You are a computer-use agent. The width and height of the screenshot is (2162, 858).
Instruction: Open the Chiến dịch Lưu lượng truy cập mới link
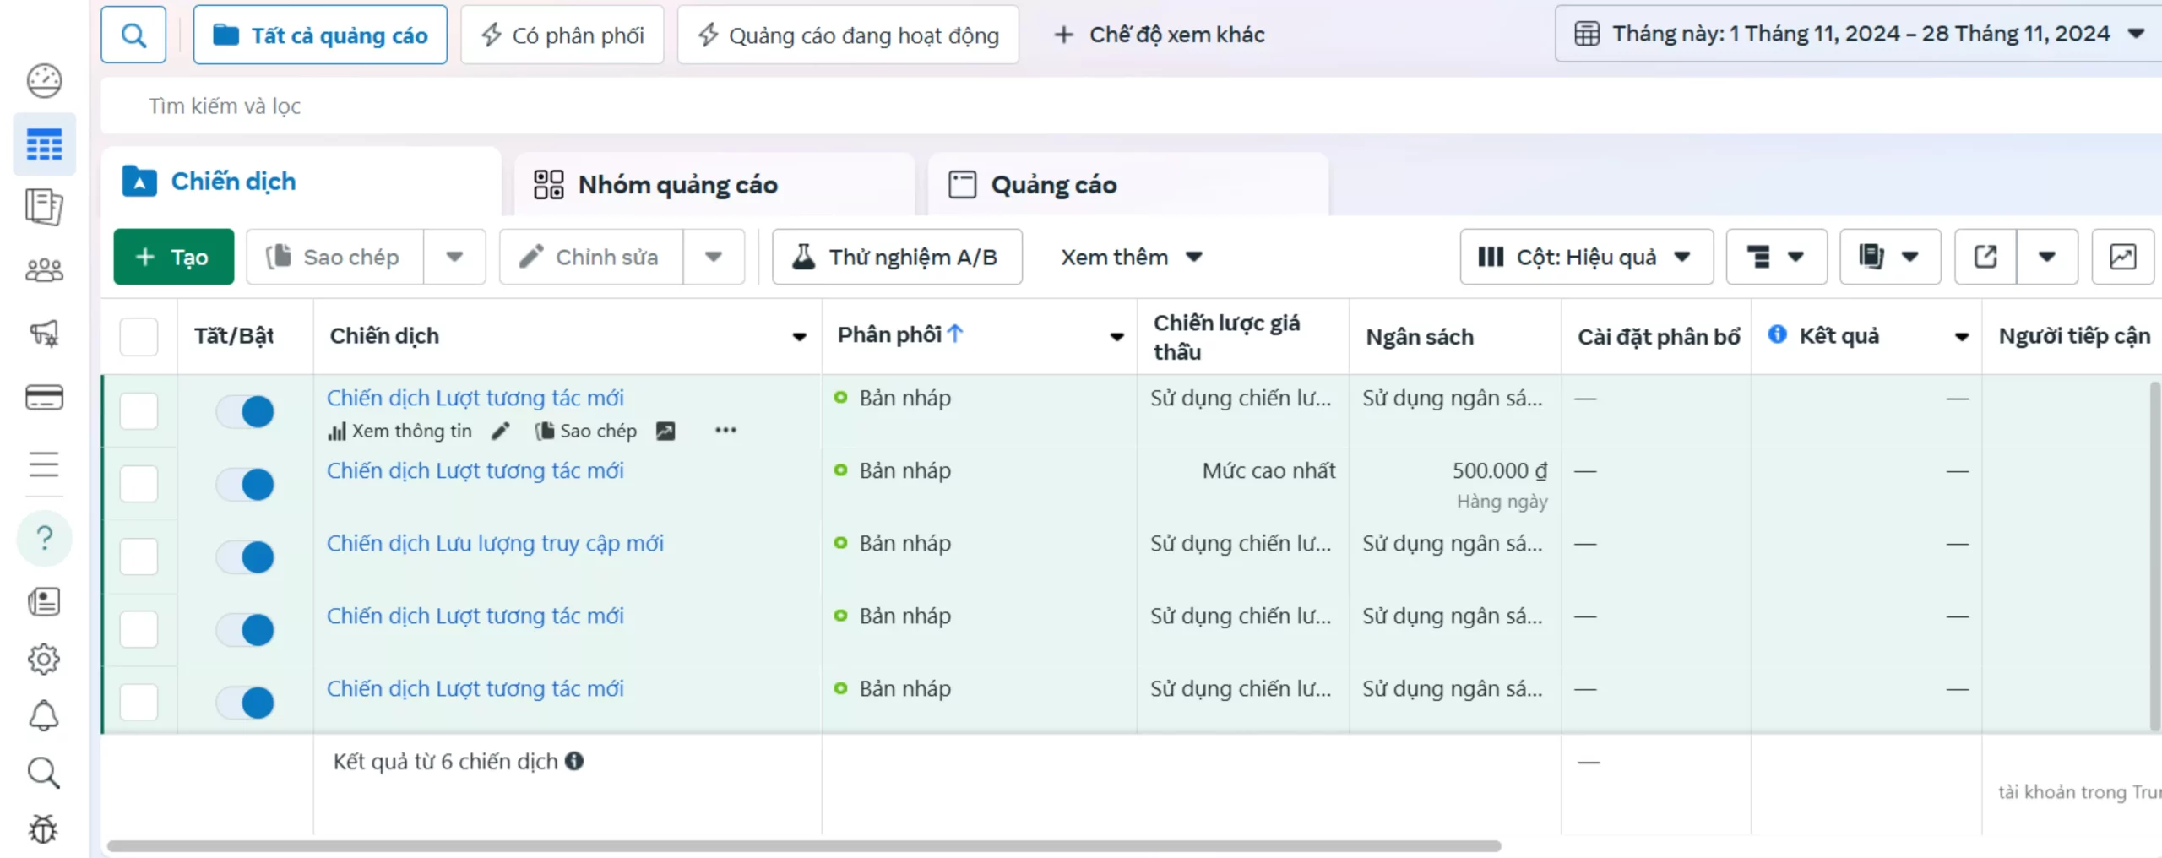[x=495, y=543]
